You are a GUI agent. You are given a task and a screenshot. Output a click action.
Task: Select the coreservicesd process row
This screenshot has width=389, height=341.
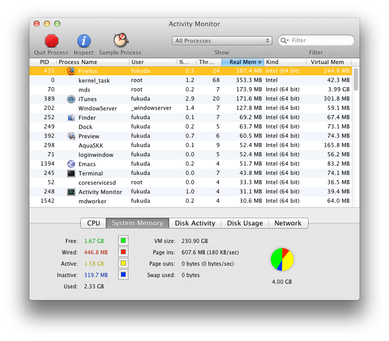[190, 183]
